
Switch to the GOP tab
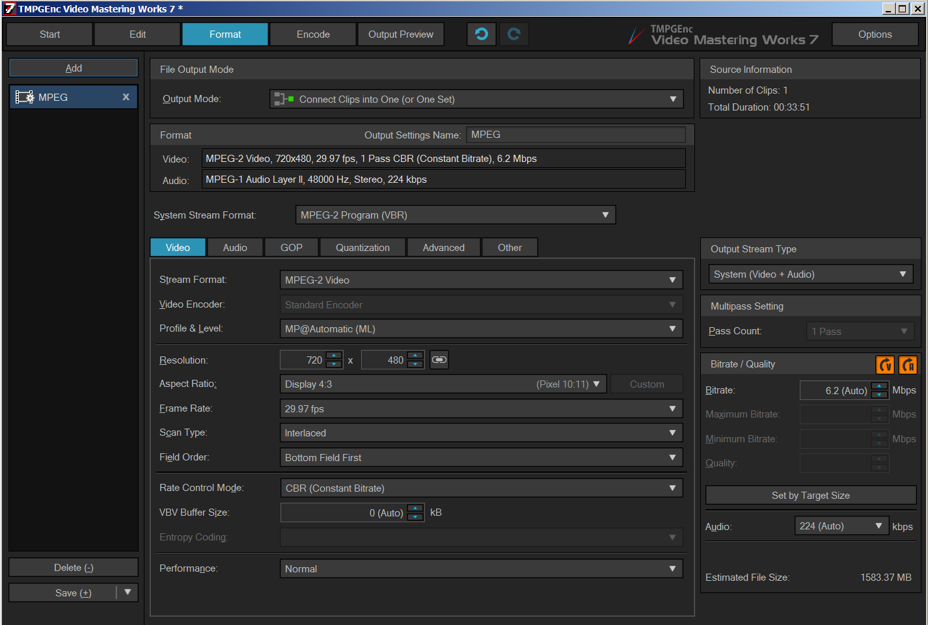[291, 248]
